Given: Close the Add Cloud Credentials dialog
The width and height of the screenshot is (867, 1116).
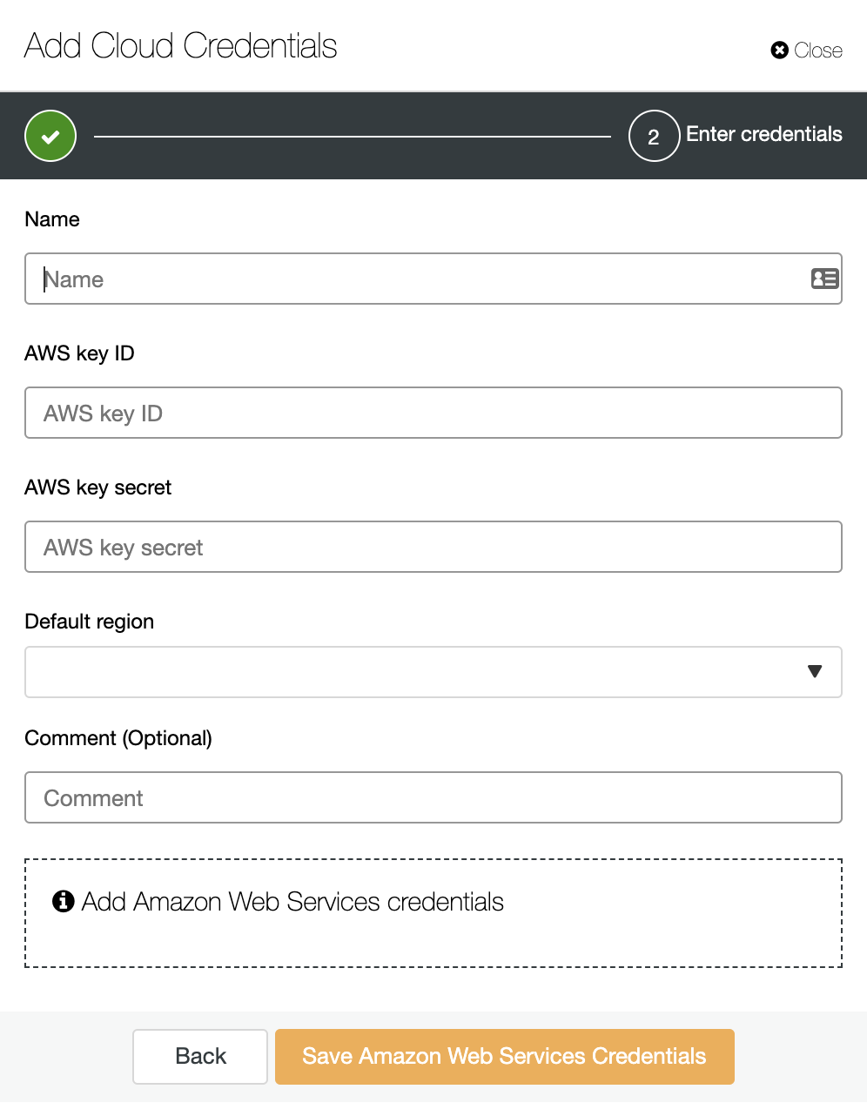Looking at the screenshot, I should pyautogui.click(x=807, y=50).
